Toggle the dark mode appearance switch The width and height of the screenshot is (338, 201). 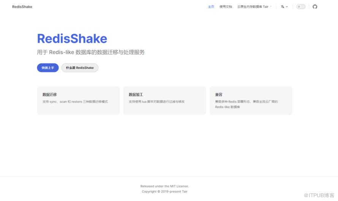coord(301,7)
